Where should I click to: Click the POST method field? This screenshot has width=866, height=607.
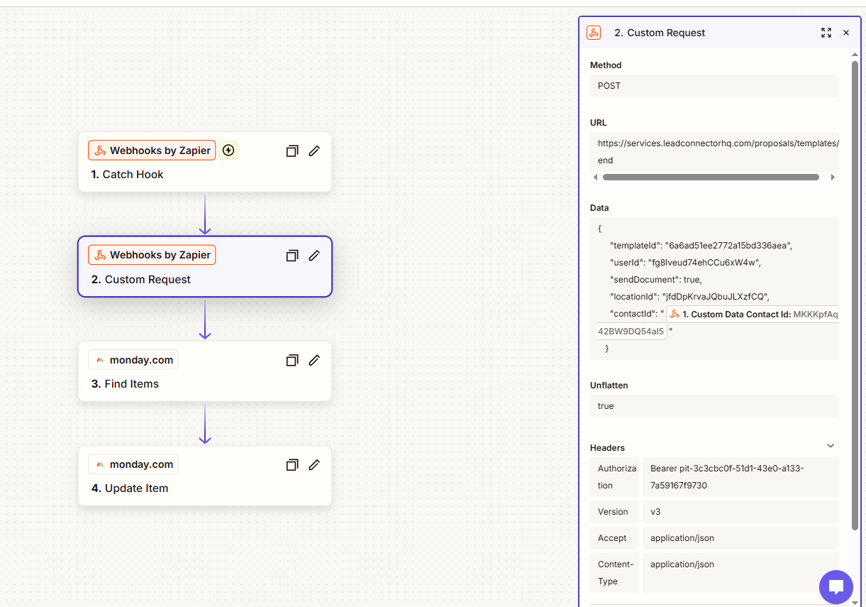coord(714,86)
